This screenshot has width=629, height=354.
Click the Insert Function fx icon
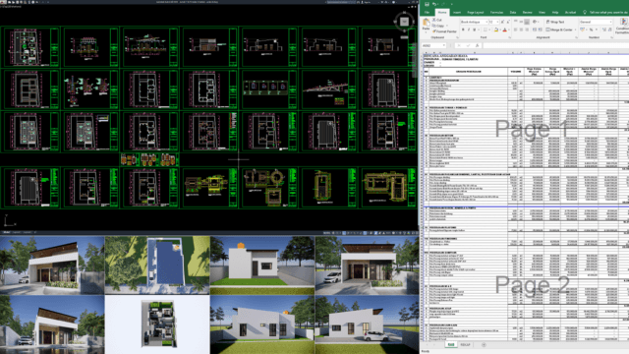[477, 46]
